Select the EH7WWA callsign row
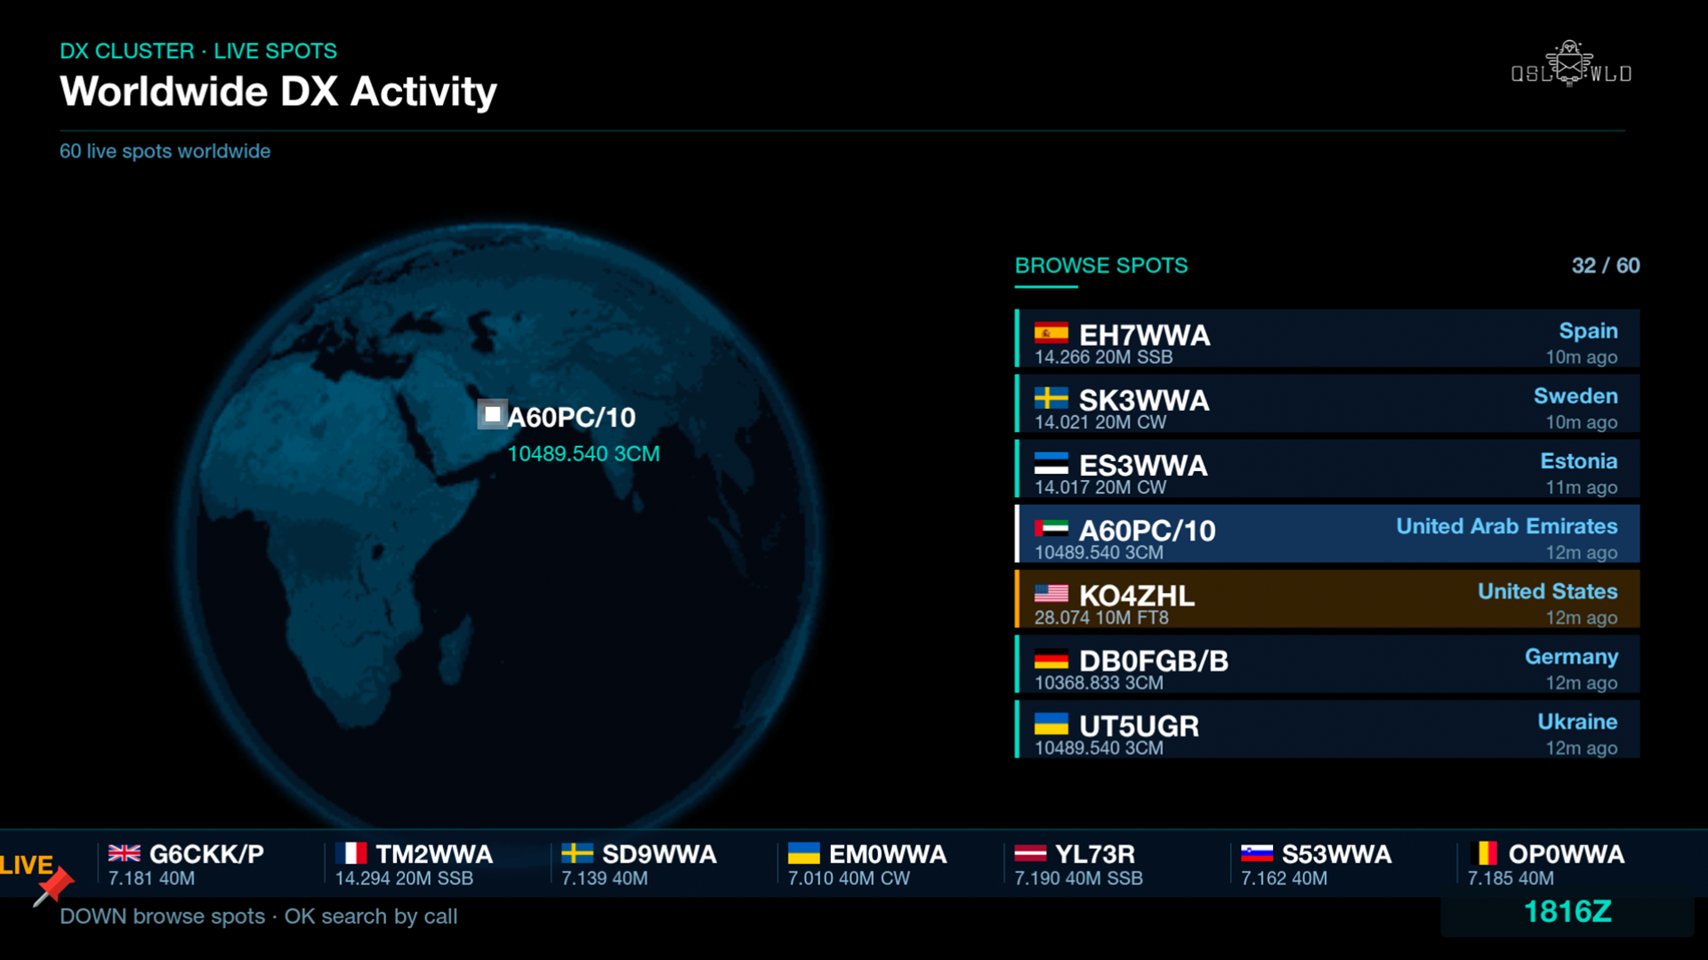The height and width of the screenshot is (960, 1708). (x=1327, y=339)
